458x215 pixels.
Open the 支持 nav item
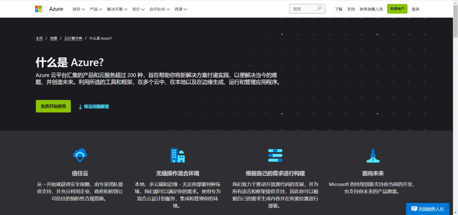click(351, 9)
